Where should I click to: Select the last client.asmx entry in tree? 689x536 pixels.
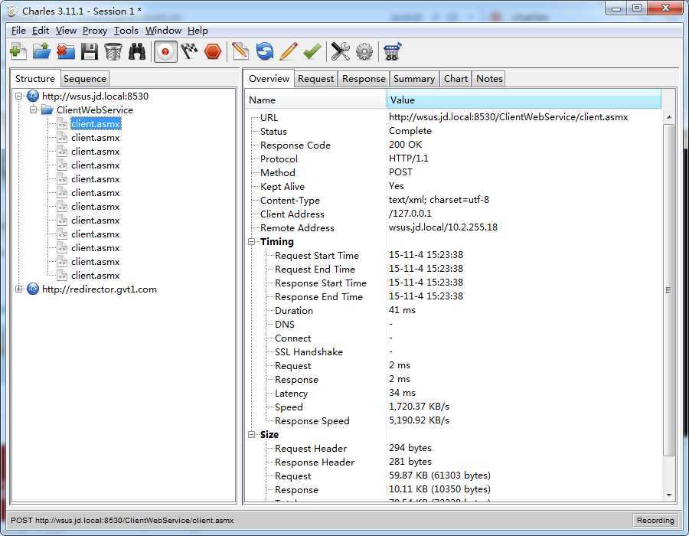[96, 276]
